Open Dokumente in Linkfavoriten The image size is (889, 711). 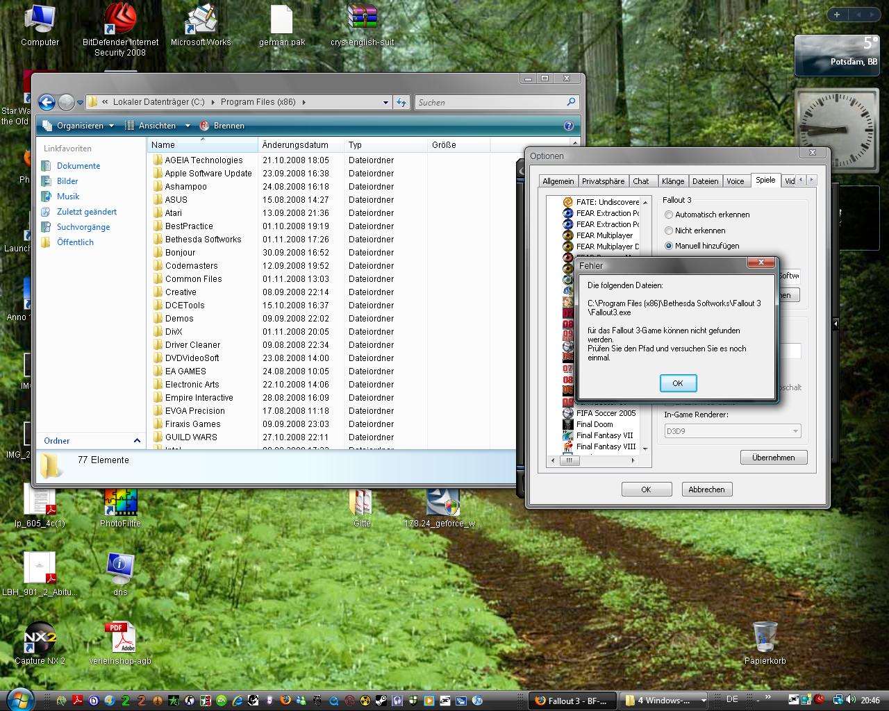pos(78,166)
